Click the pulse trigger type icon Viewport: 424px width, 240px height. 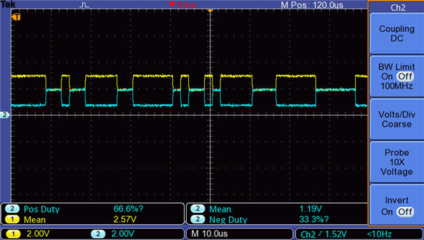[x=85, y=5]
